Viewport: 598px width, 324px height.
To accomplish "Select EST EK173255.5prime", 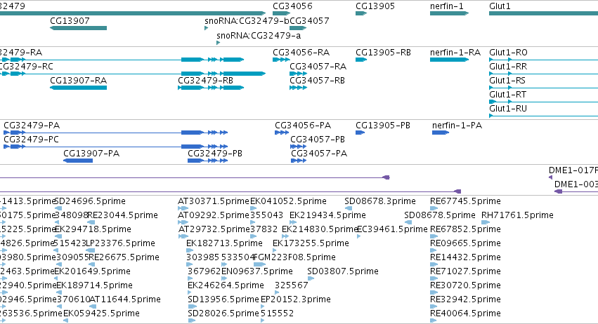I will (x=311, y=243).
